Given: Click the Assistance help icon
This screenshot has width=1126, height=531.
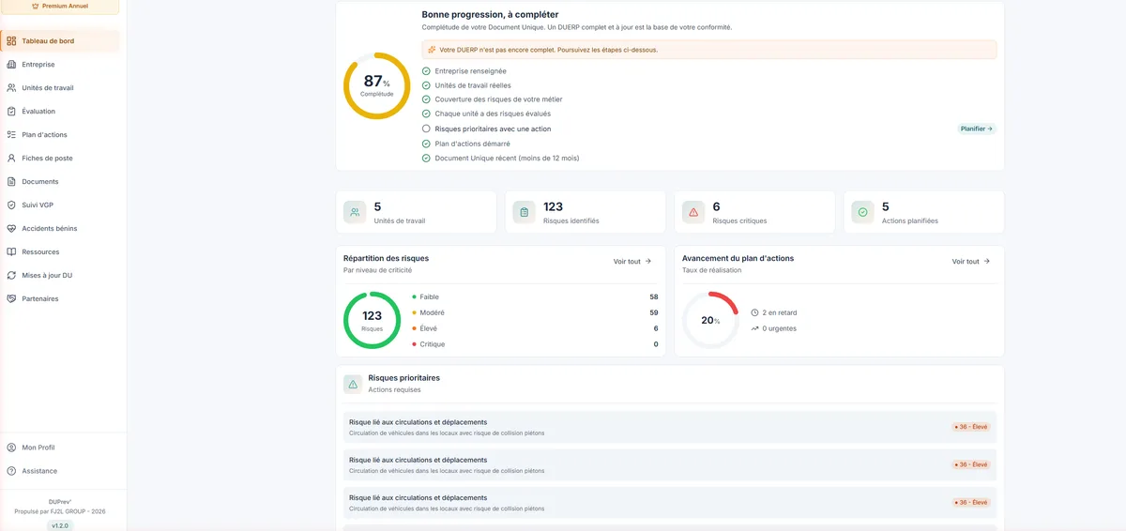Looking at the screenshot, I should 11,471.
